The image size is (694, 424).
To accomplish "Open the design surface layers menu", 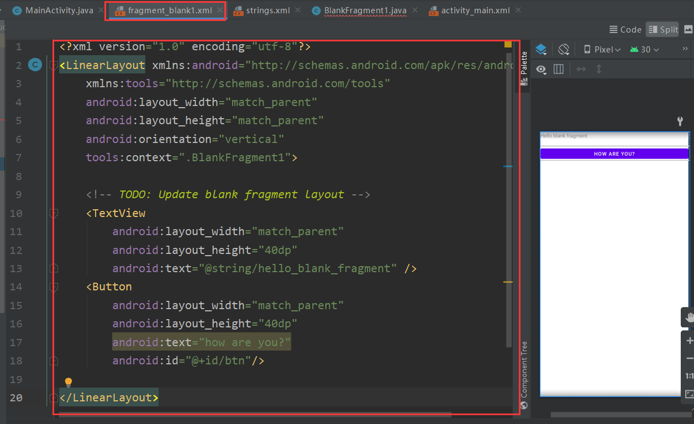I will click(x=541, y=50).
